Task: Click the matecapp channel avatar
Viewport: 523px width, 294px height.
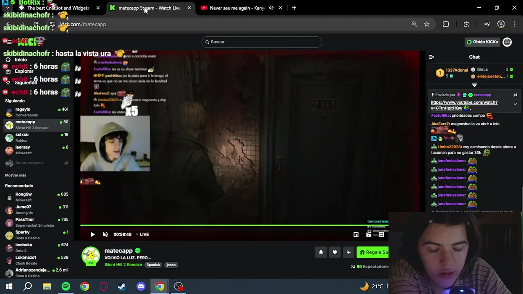Action: pos(91,256)
